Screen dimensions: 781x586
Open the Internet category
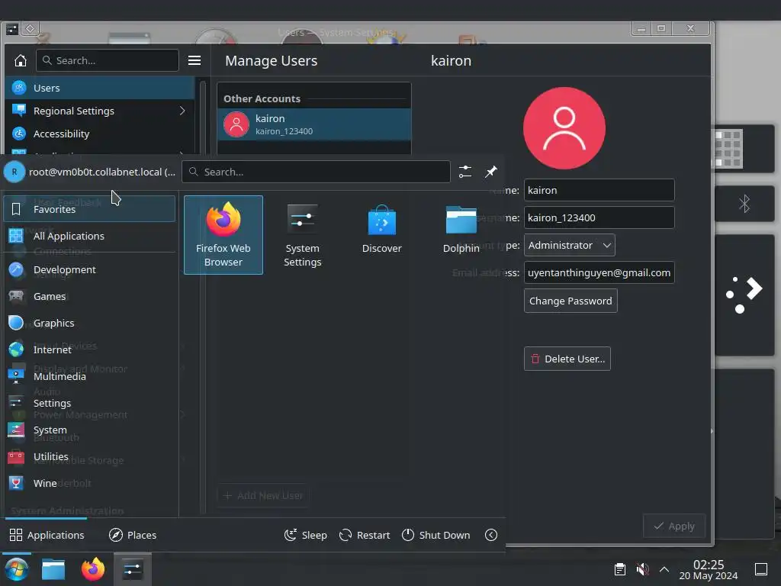coord(90,349)
